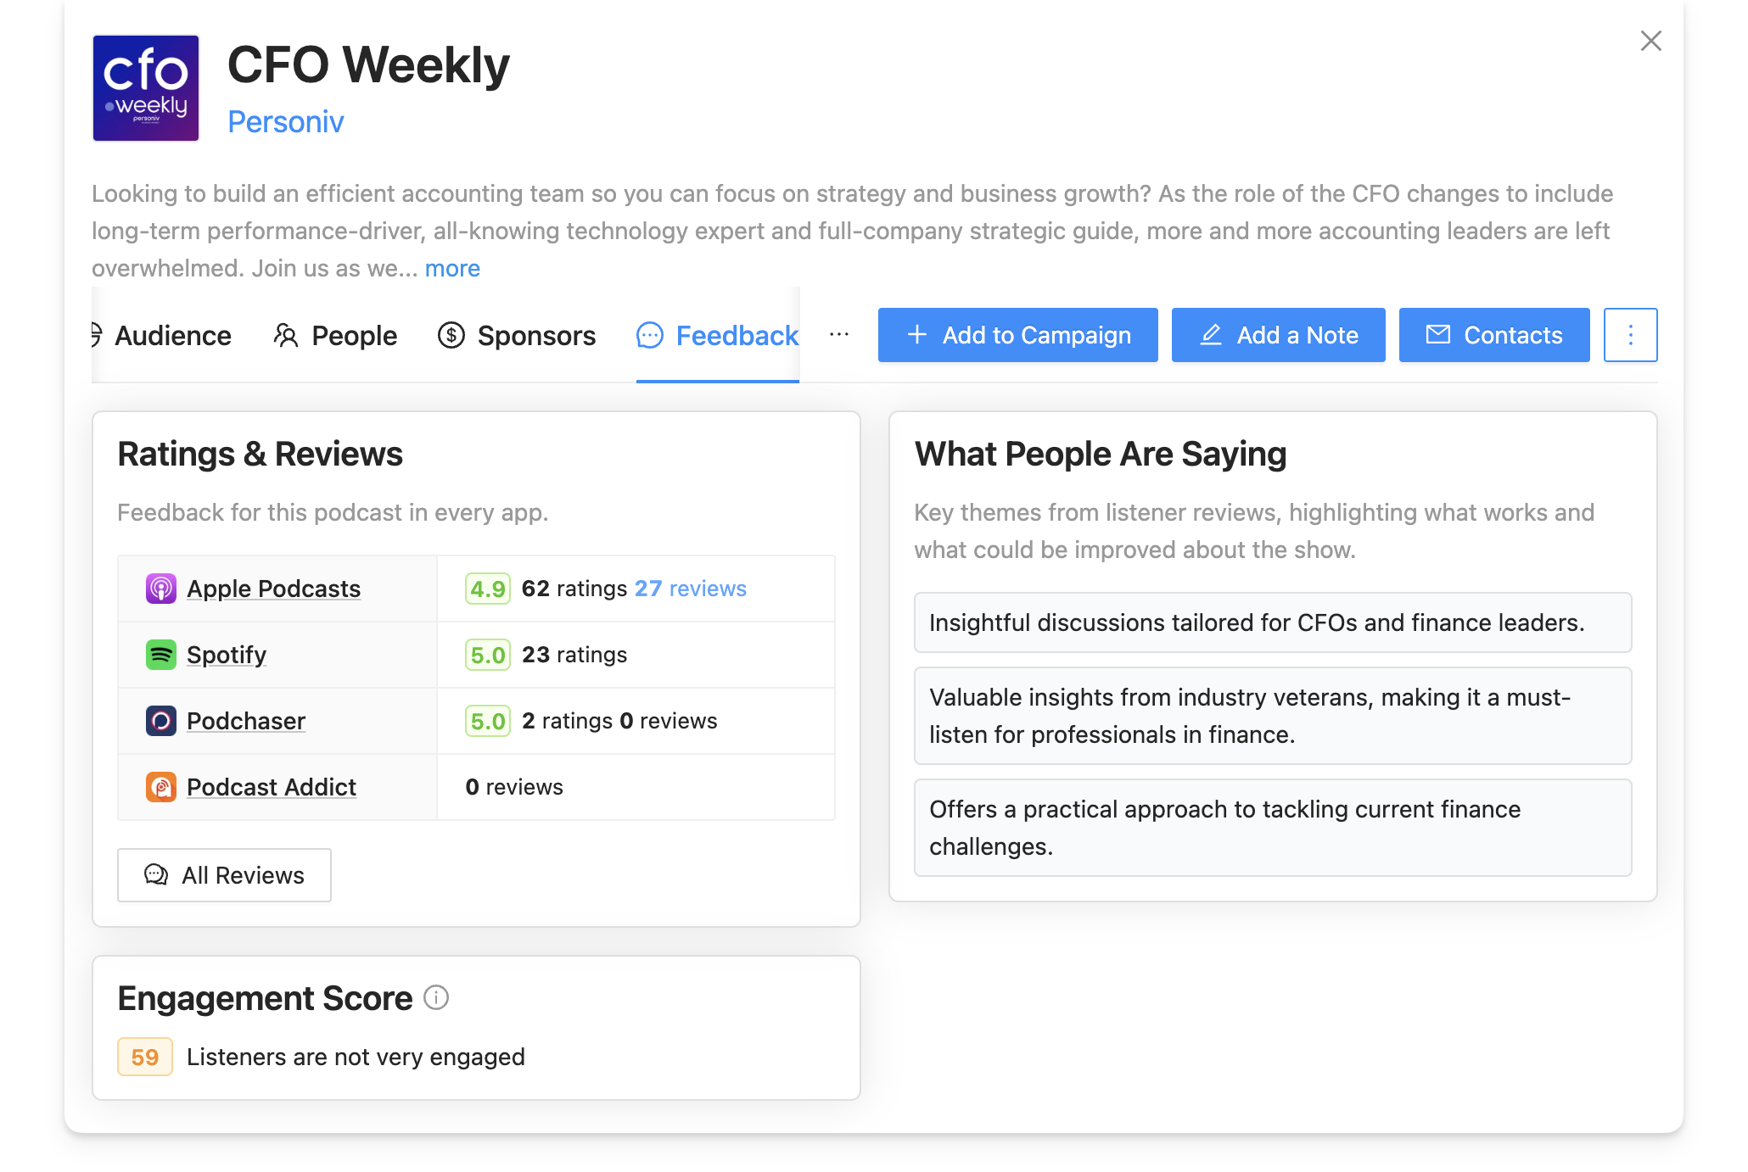
Task: Click the Podcast Addict icon
Action: [160, 786]
